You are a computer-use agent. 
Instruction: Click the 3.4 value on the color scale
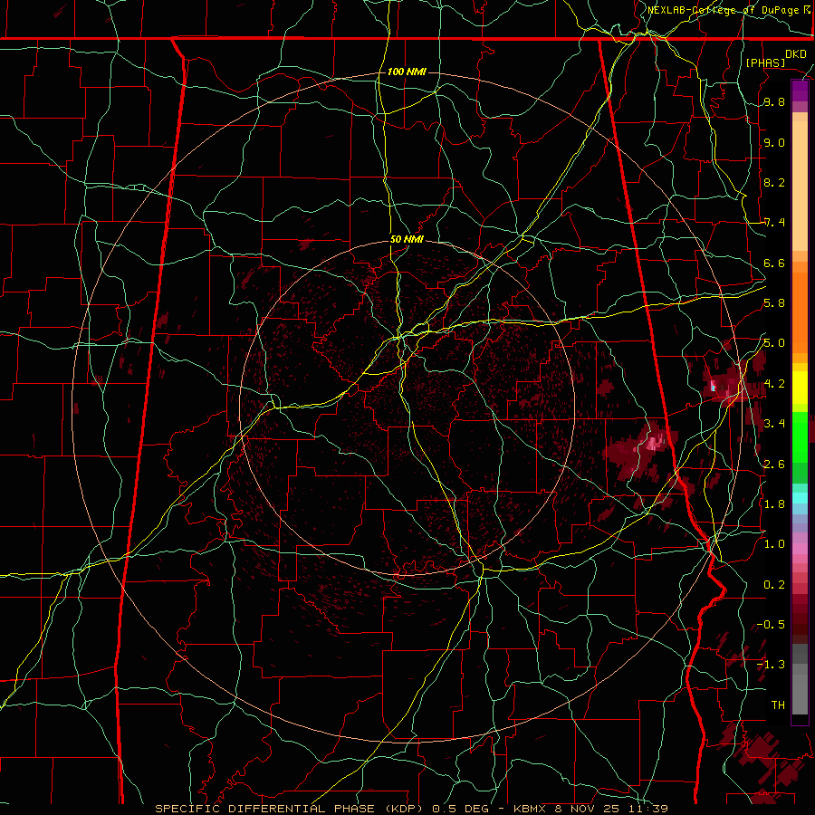[x=774, y=424]
